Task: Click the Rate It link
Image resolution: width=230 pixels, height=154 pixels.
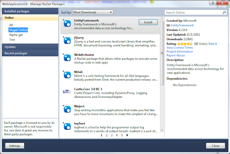Action: pyautogui.click(x=213, y=44)
